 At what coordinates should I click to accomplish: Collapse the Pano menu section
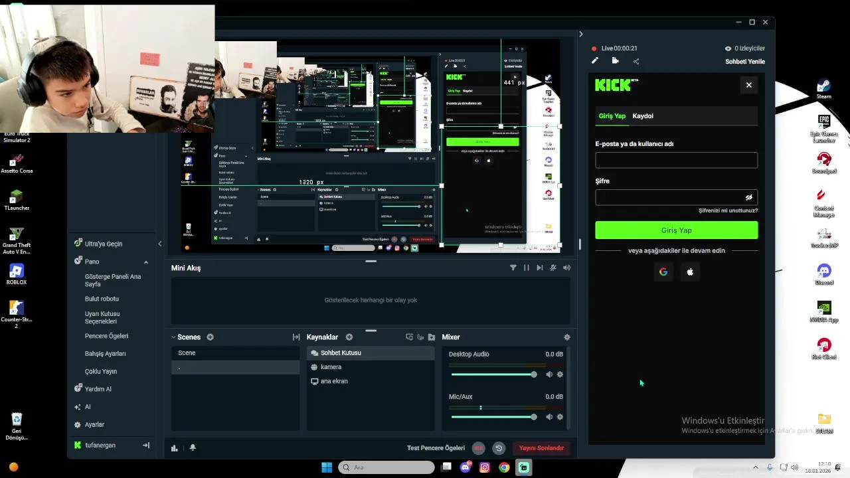pos(145,262)
